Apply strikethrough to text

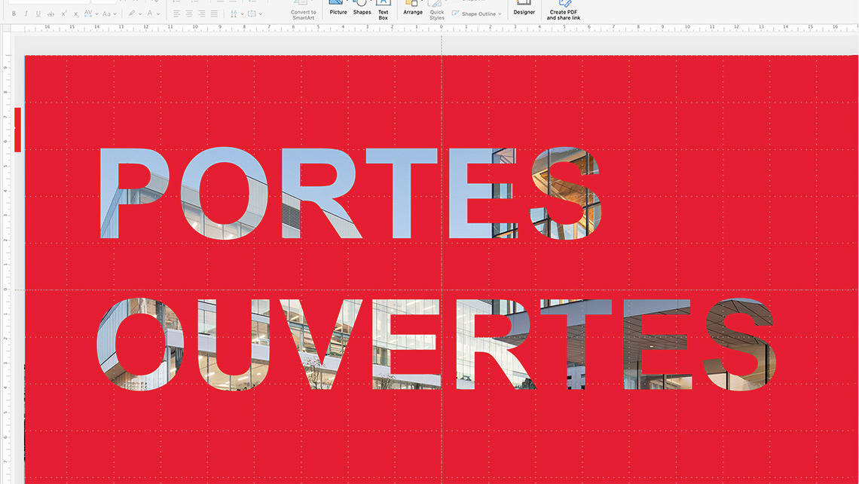click(50, 14)
